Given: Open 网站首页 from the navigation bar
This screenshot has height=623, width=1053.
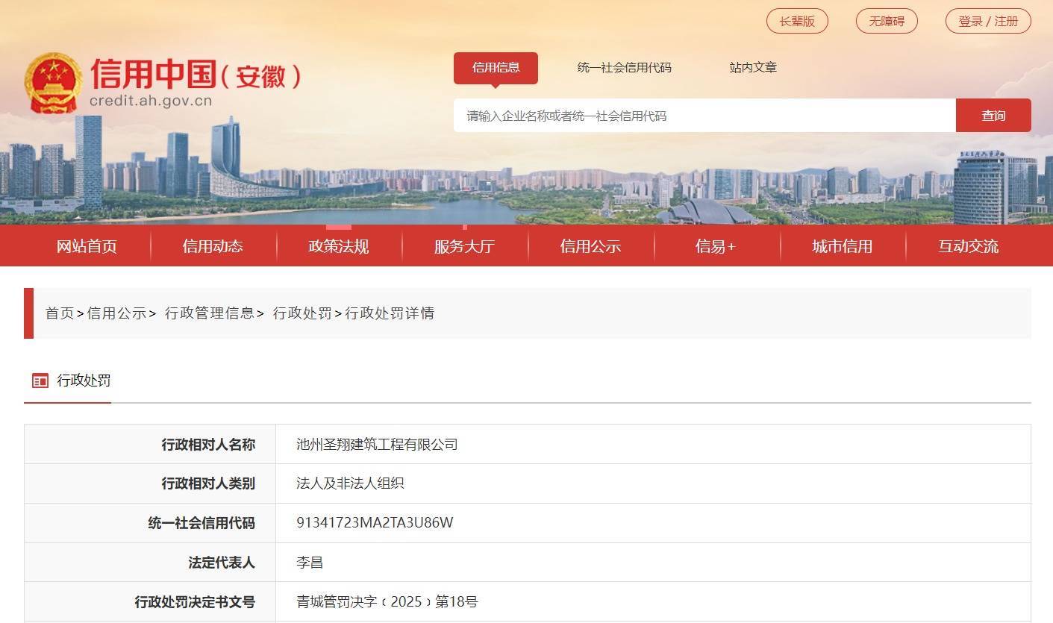Looking at the screenshot, I should pos(86,245).
